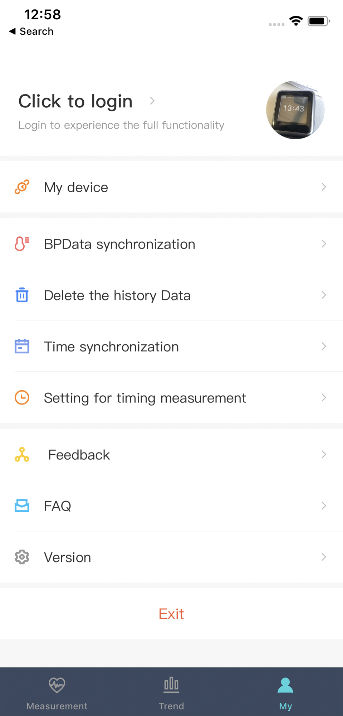Image resolution: width=343 pixels, height=716 pixels.
Task: Tap the orange clock icon
Action: (x=22, y=397)
